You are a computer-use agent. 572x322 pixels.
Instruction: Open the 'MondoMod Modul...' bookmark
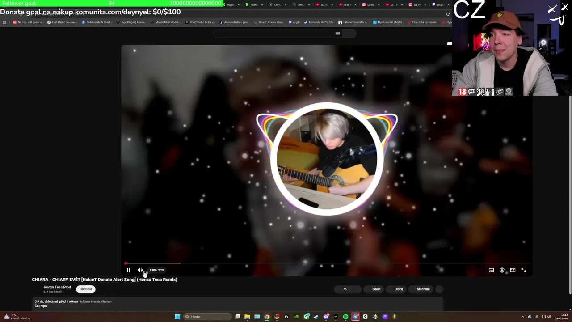166,22
